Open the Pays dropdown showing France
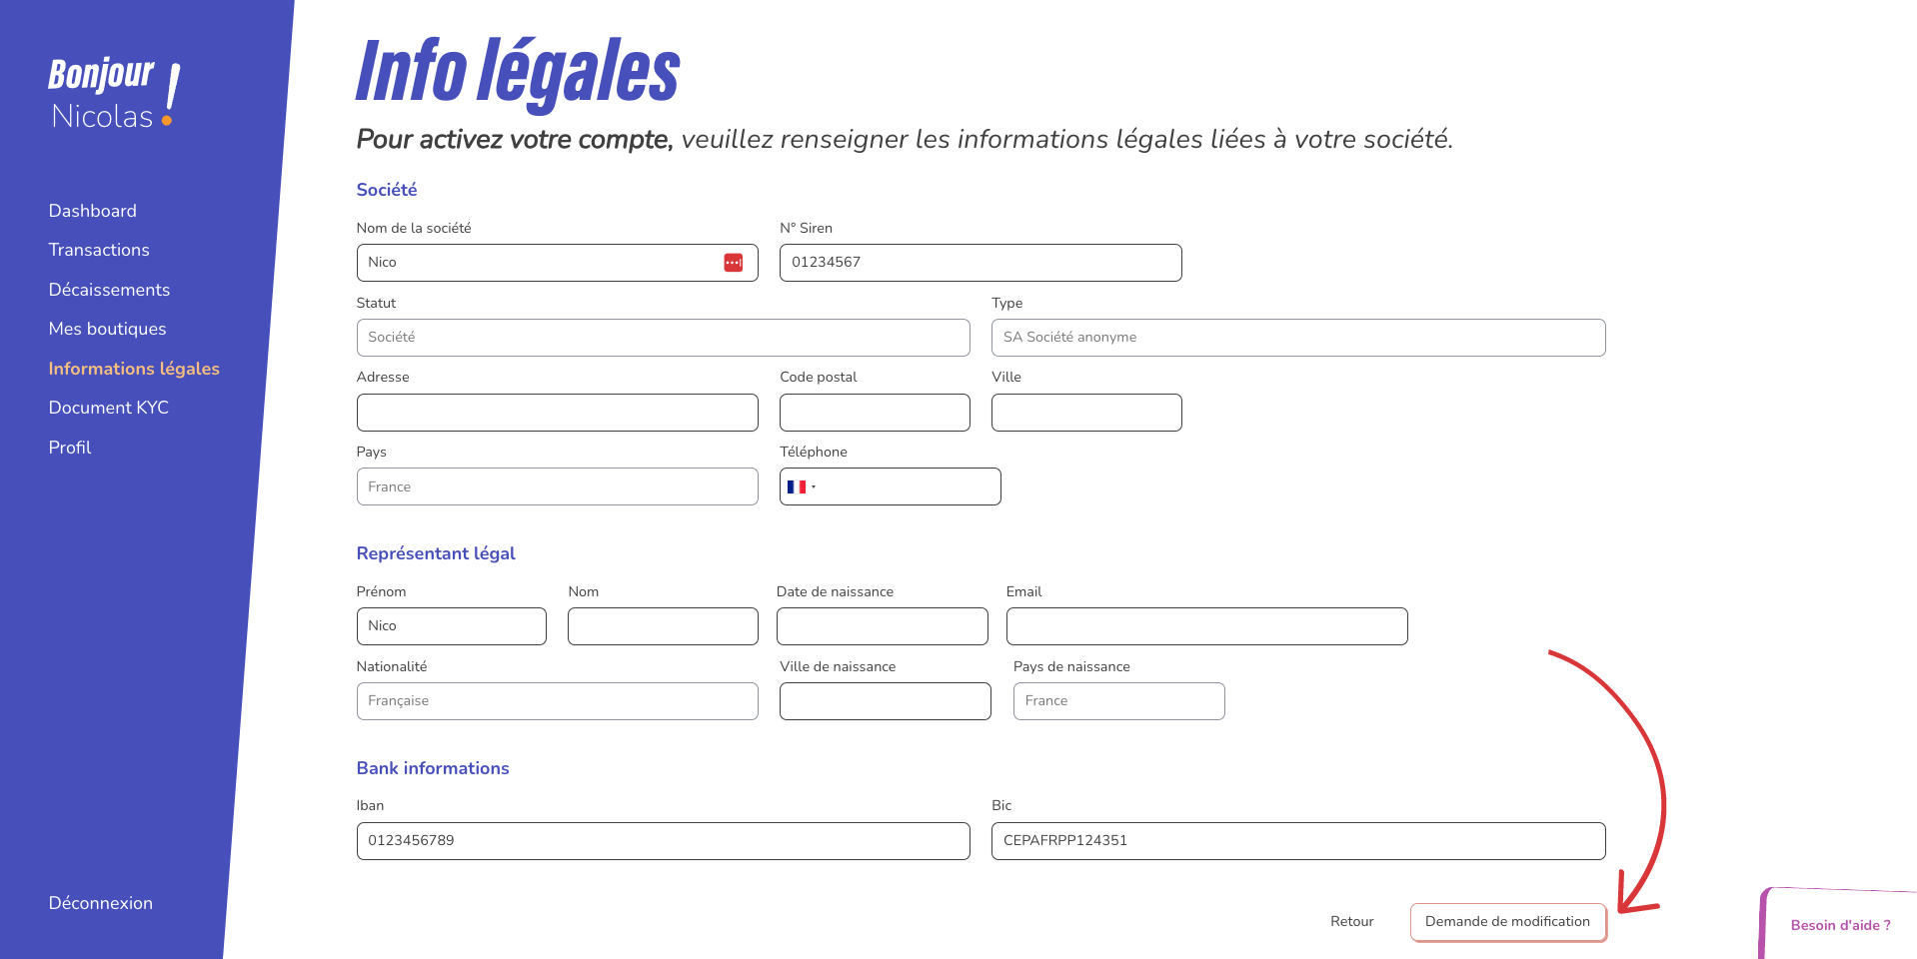The image size is (1917, 959). 557,486
